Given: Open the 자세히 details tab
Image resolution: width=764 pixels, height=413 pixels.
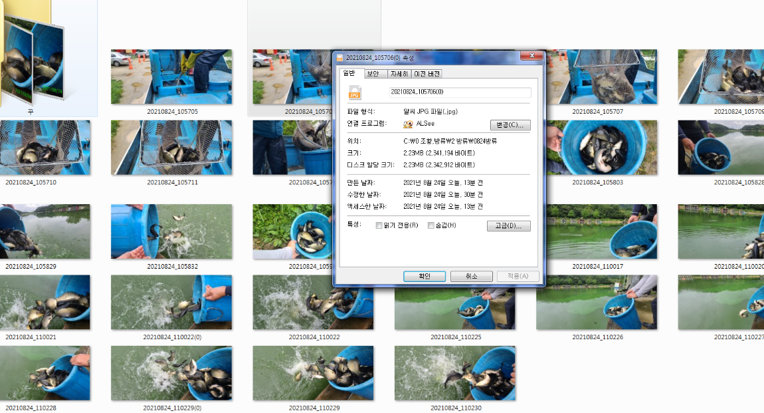Looking at the screenshot, I should [401, 73].
